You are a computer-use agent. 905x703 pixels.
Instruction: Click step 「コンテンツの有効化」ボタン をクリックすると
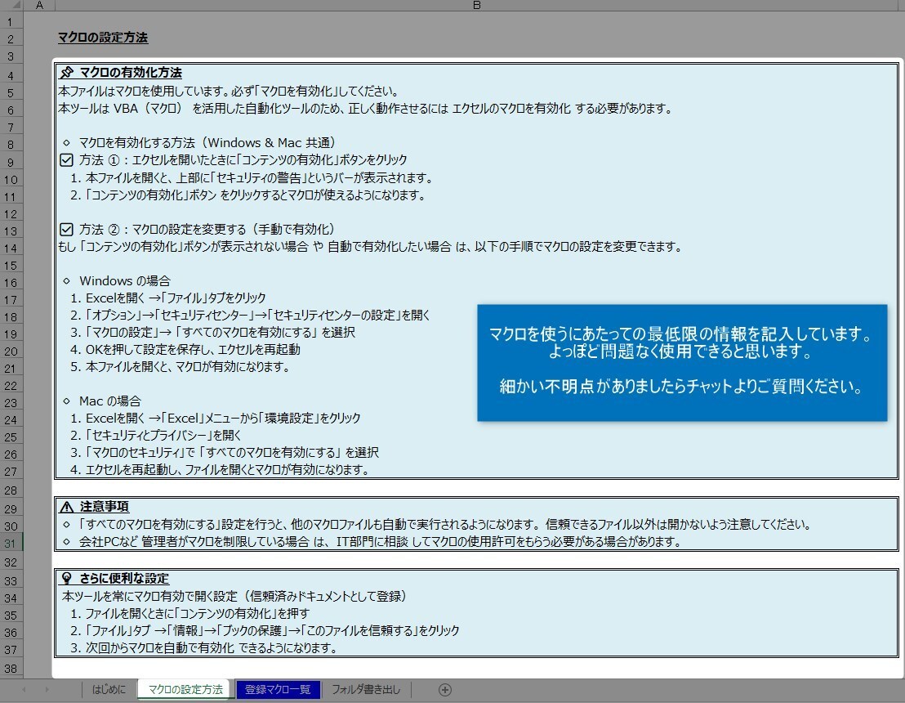click(x=248, y=195)
